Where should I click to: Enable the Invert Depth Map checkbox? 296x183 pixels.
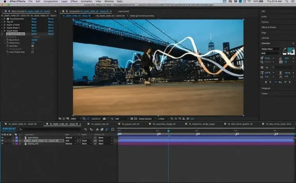click(x=32, y=52)
